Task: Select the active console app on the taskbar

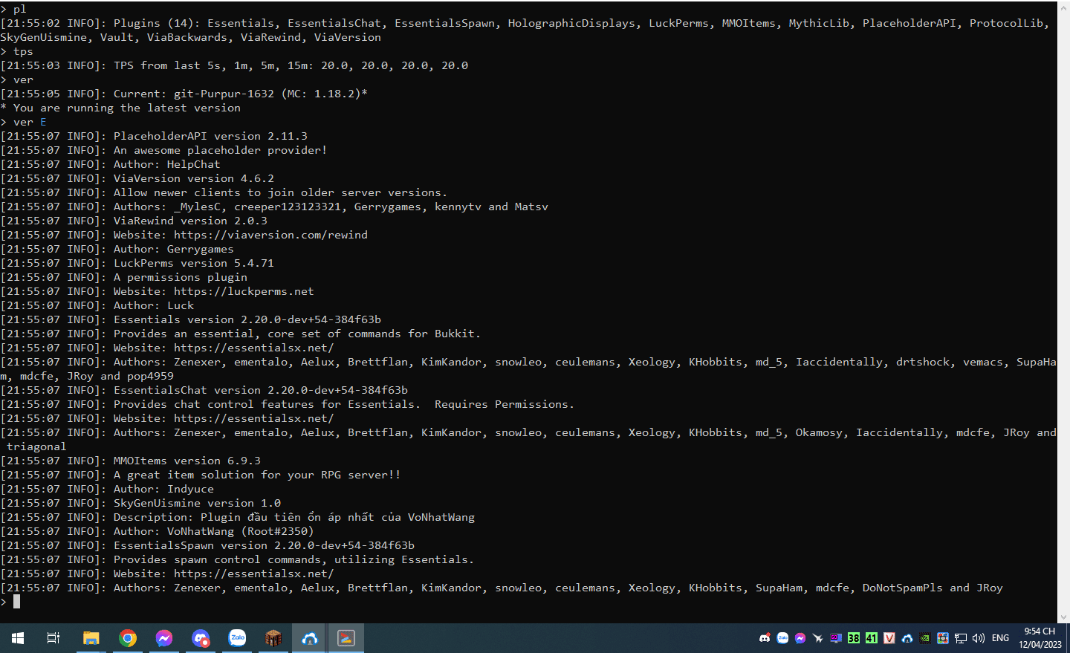Action: tap(346, 638)
